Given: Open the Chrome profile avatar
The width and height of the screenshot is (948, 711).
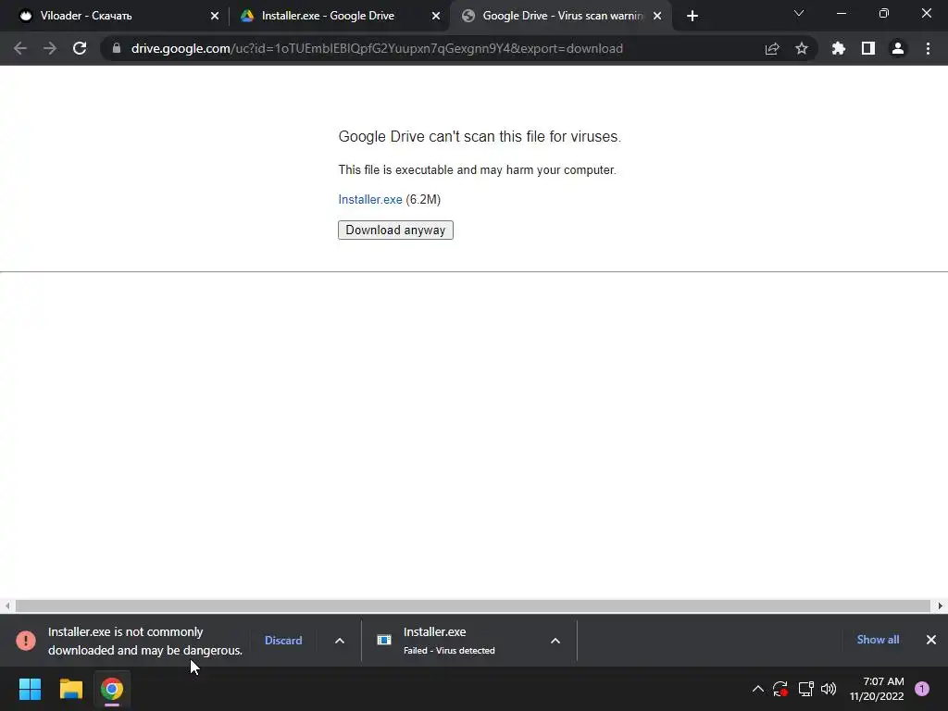Looking at the screenshot, I should pyautogui.click(x=898, y=48).
